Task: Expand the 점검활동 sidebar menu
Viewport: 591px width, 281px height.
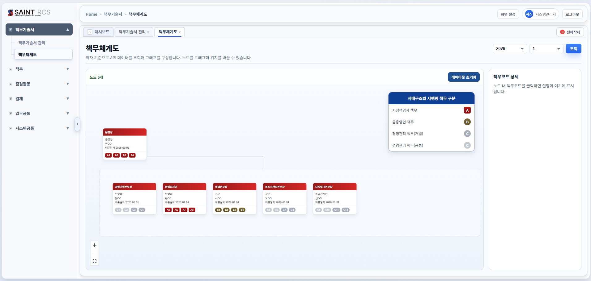Action: pos(39,84)
